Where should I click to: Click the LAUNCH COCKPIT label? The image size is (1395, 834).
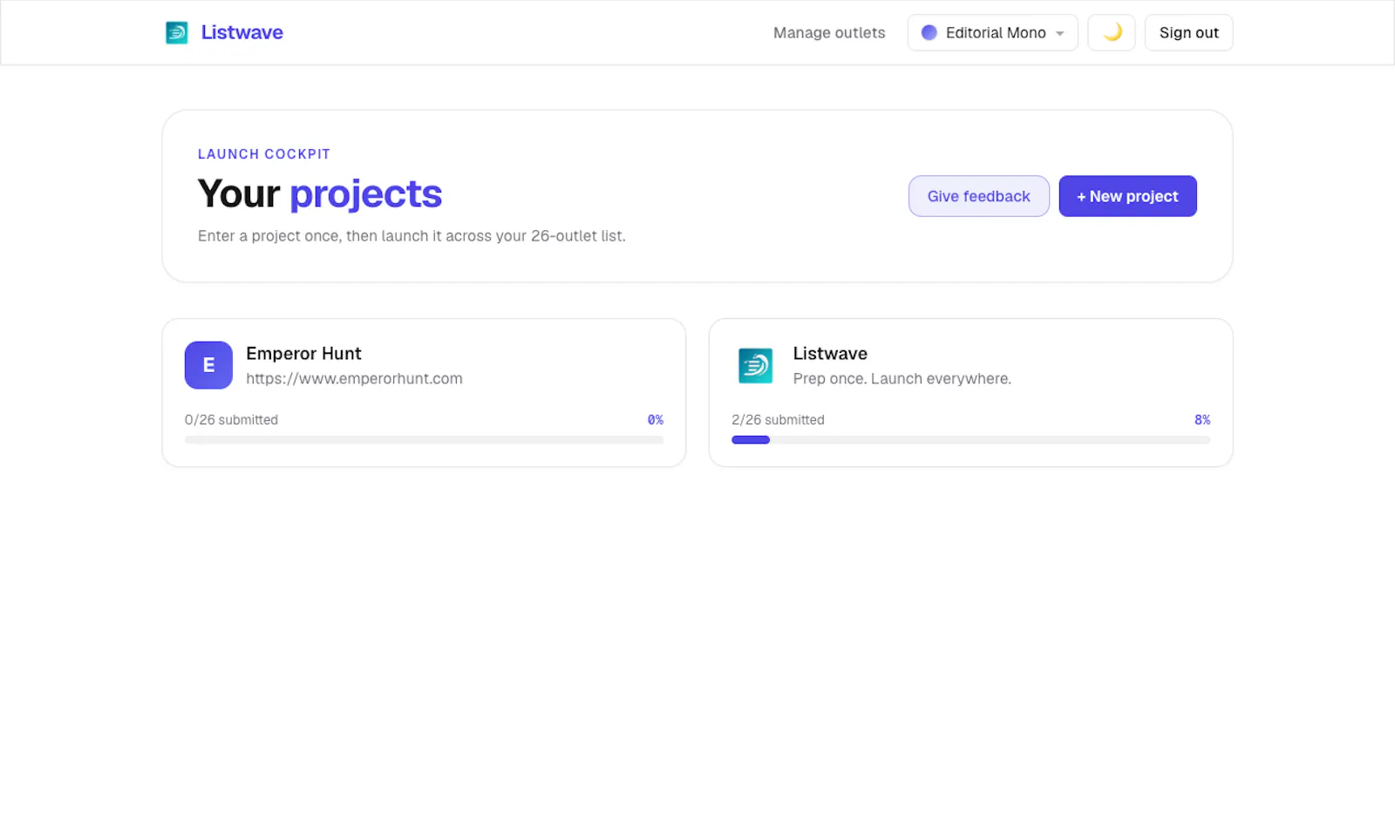pyautogui.click(x=264, y=154)
